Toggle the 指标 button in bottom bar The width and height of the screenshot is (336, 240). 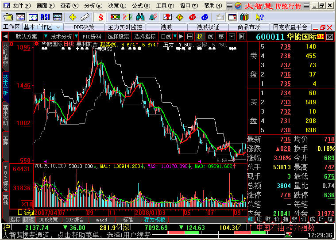15,220
